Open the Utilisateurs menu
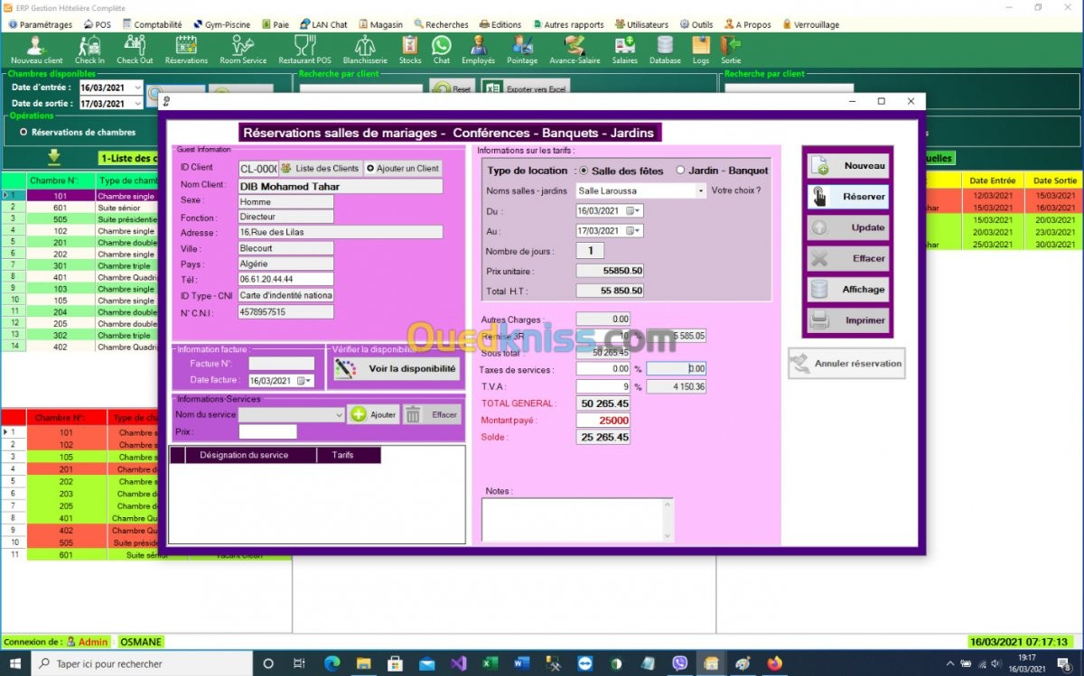The width and height of the screenshot is (1084, 676). [641, 24]
